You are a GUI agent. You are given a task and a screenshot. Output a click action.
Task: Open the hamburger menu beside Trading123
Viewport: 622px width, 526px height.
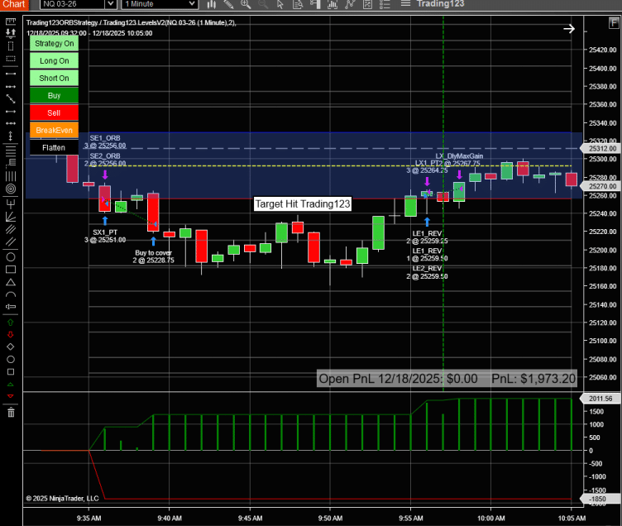(x=405, y=3)
